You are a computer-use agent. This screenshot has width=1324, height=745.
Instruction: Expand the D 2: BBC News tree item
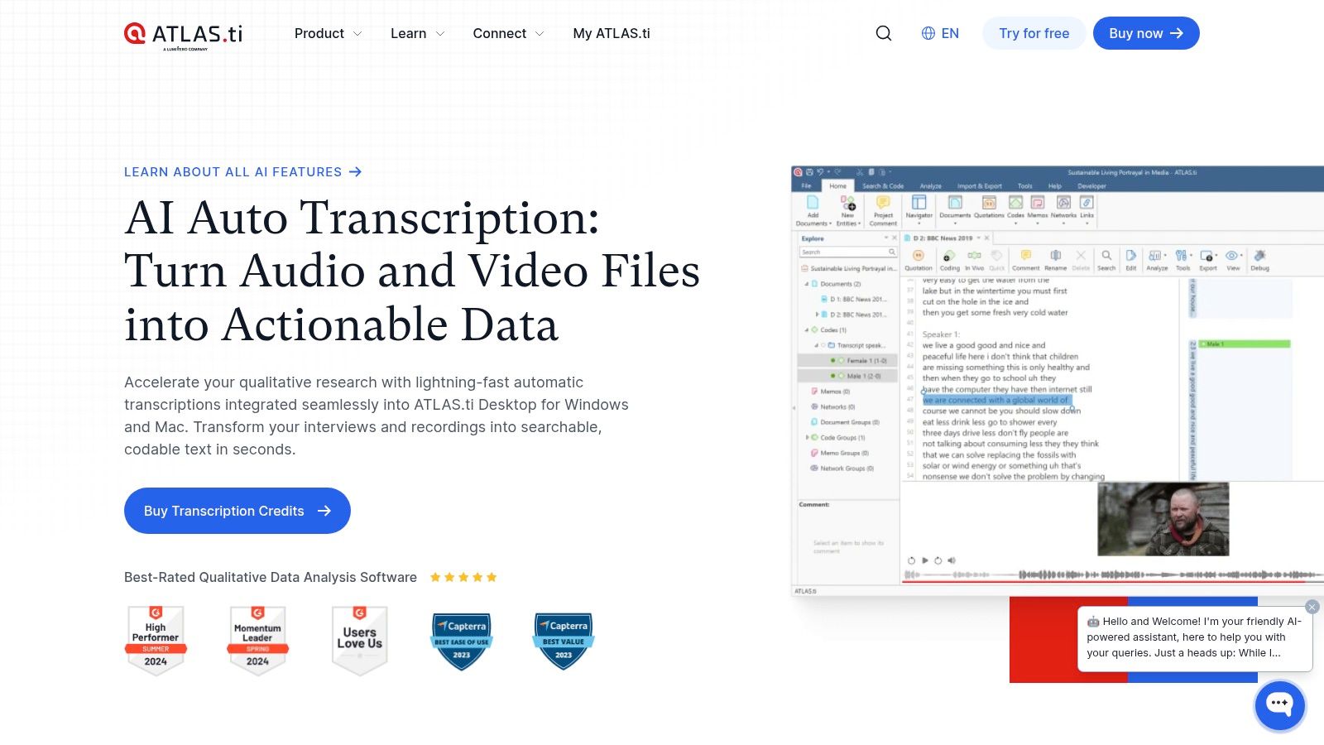click(818, 315)
